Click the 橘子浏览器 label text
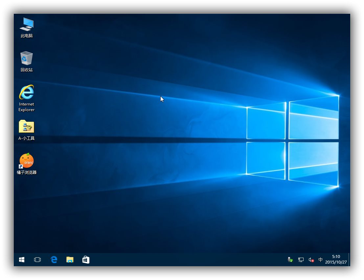 (x=27, y=173)
